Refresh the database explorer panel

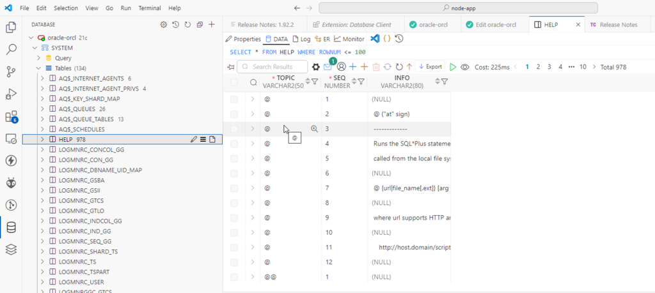pyautogui.click(x=187, y=24)
